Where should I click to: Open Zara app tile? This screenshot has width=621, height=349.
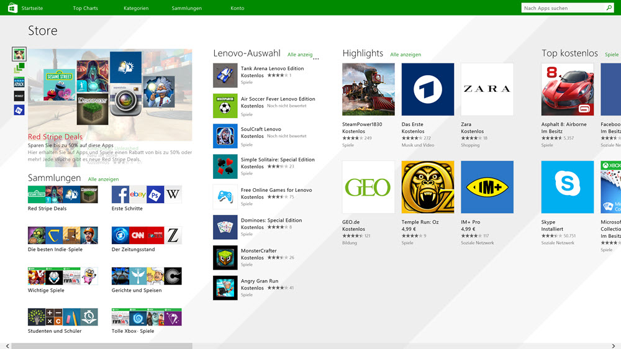(487, 89)
